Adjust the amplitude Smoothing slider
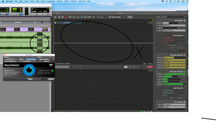Screen dimensions: 216x121 click(x=174, y=76)
